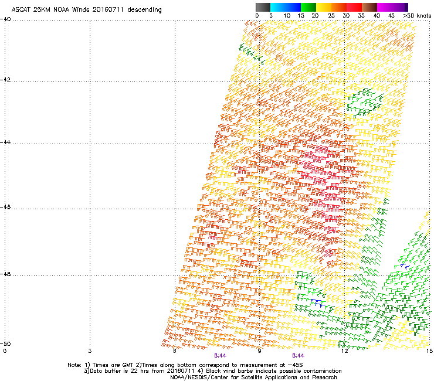This screenshot has width=434, height=381.
Task: Click the note 'Data buffer is 22 hrs from 20160711'
Action: click(141, 371)
